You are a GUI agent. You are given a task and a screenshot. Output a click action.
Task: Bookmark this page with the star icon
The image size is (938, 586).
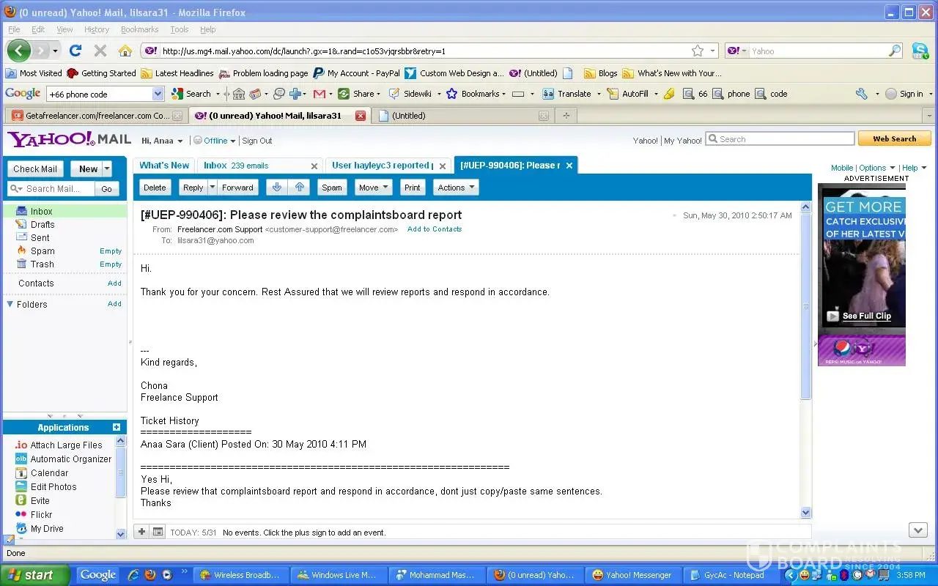698,51
